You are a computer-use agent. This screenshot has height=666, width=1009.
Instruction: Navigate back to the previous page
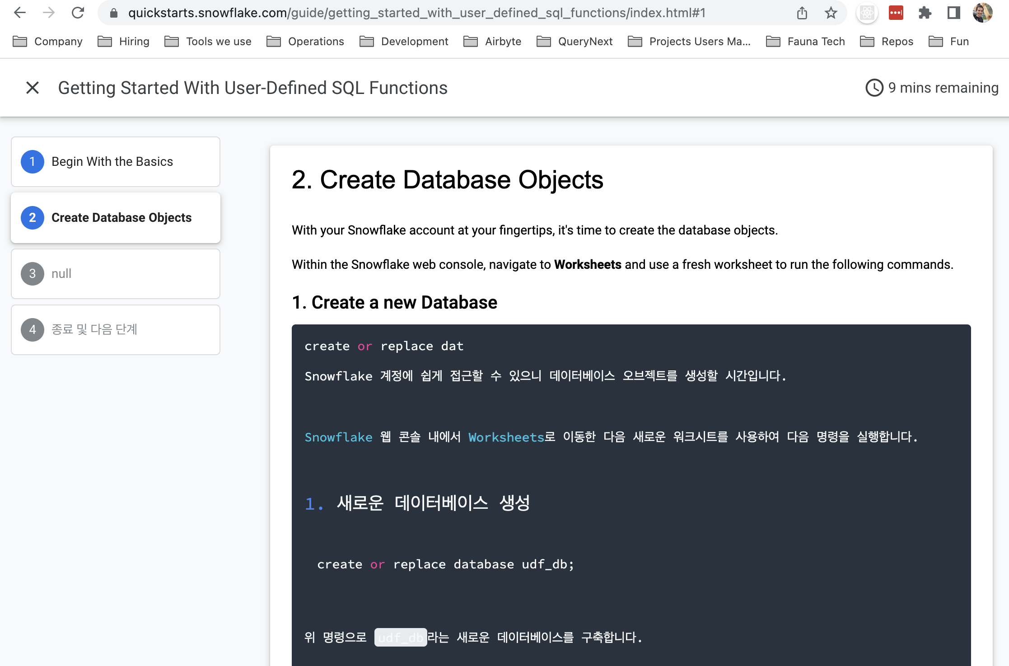pos(20,13)
